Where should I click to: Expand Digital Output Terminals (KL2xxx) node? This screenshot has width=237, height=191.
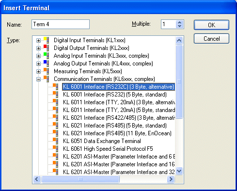tap(38, 48)
